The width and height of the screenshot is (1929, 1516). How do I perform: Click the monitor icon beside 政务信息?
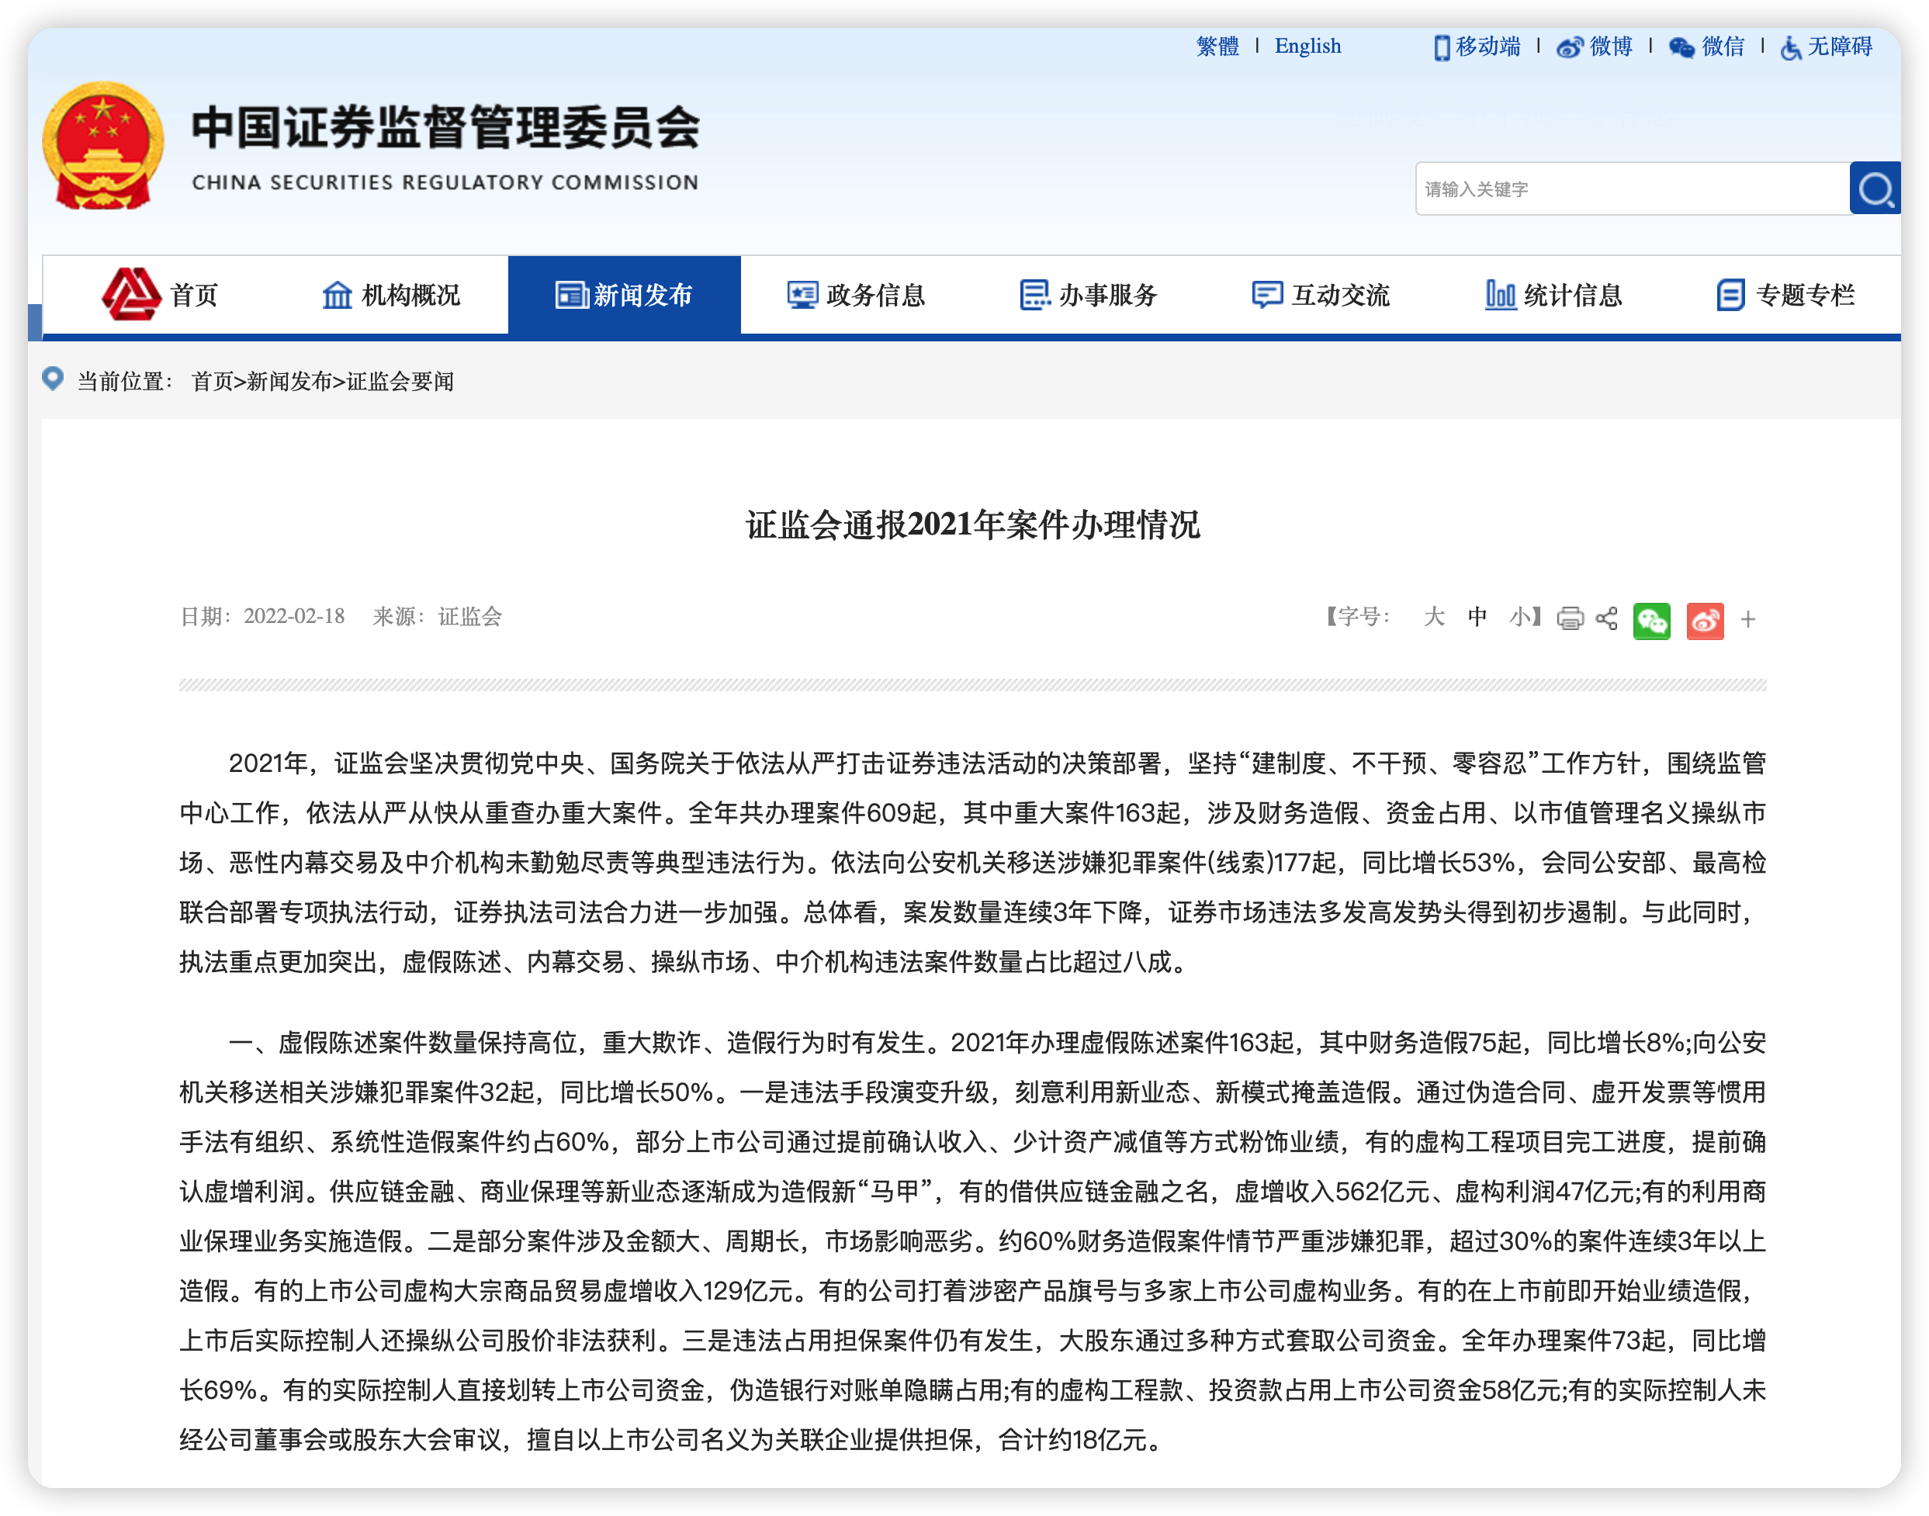(x=802, y=295)
